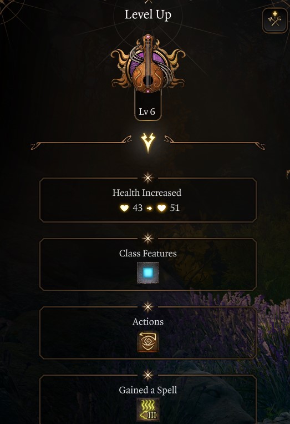Open the multiclass button with crossed tools
The height and width of the screenshot is (424, 290).
coord(275,21)
